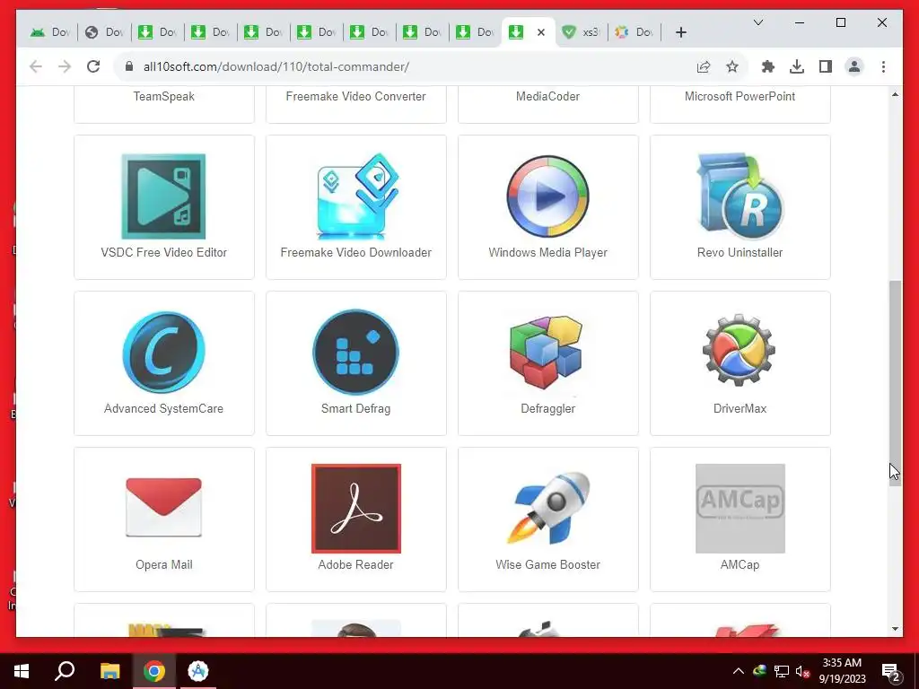
Task: Expand the tab search chevron
Action: (757, 22)
